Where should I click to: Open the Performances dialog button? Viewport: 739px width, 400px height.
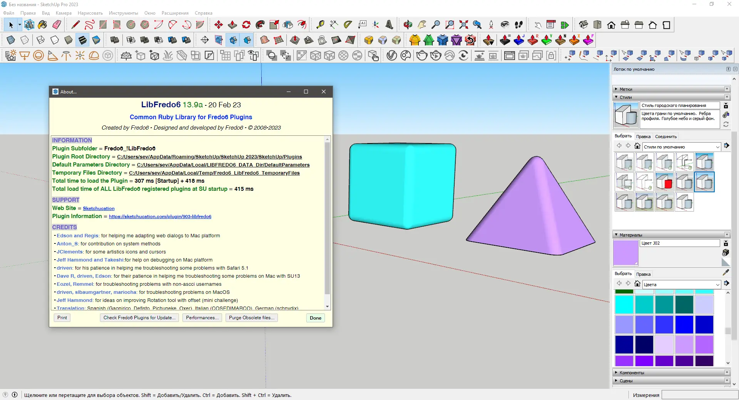tap(202, 318)
